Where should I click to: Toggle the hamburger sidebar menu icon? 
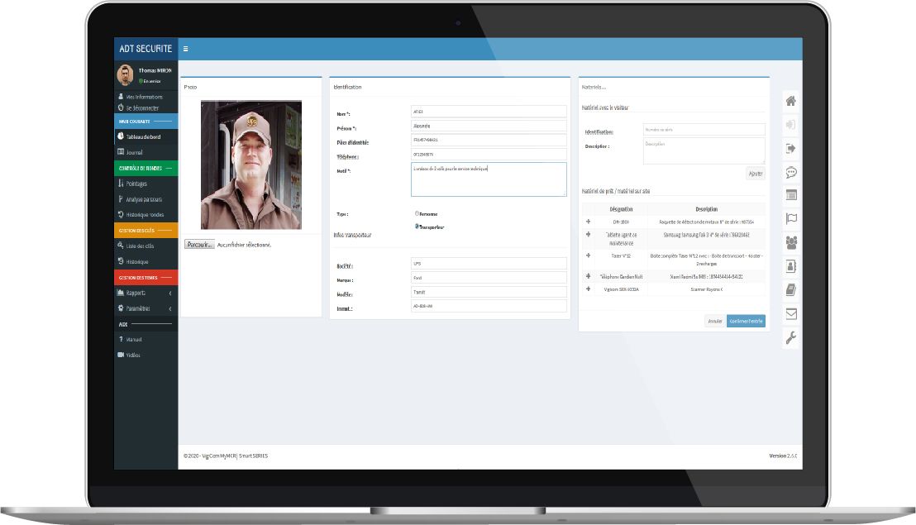point(185,50)
